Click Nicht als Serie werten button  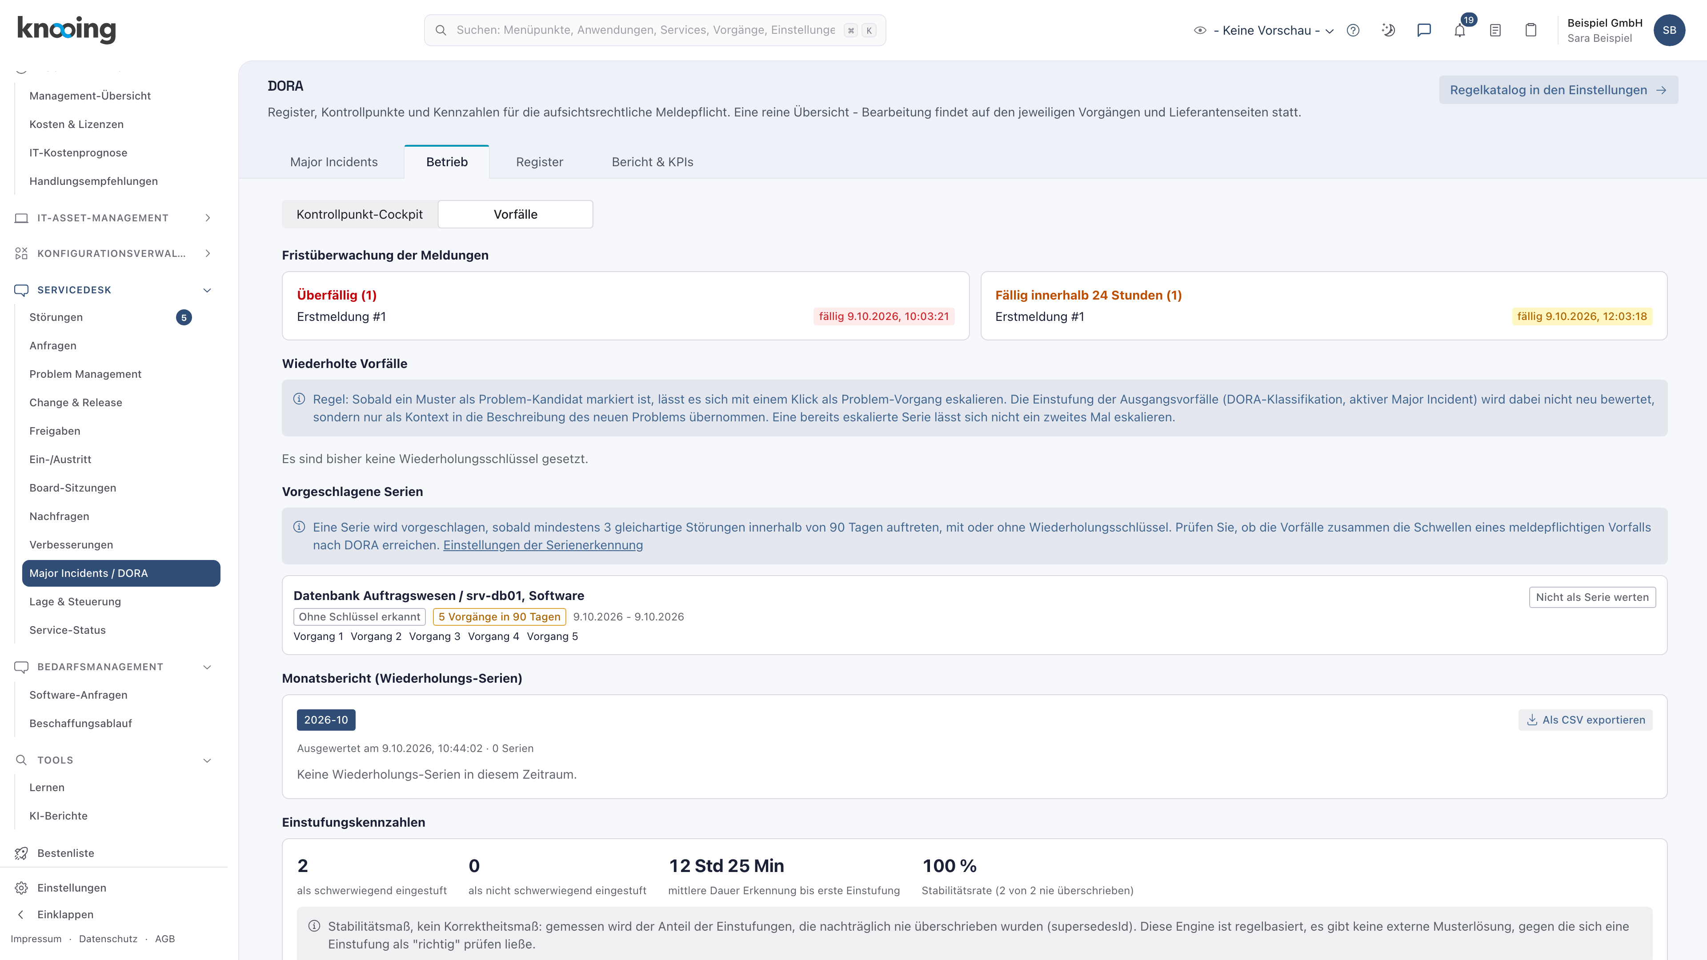(1592, 597)
